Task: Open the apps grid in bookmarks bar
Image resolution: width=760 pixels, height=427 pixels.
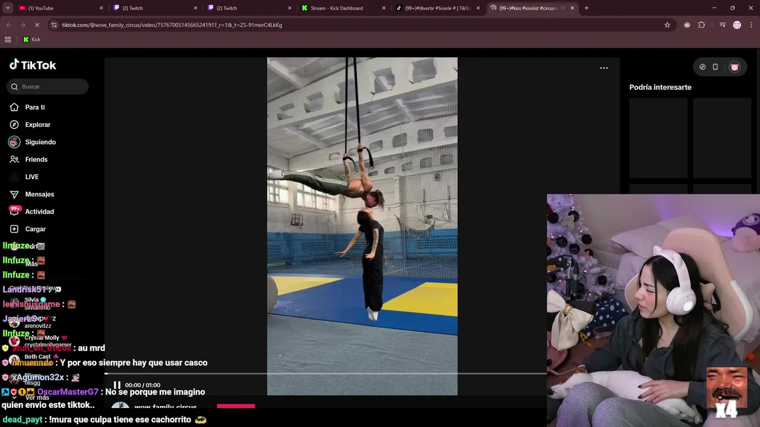Action: pos(8,40)
